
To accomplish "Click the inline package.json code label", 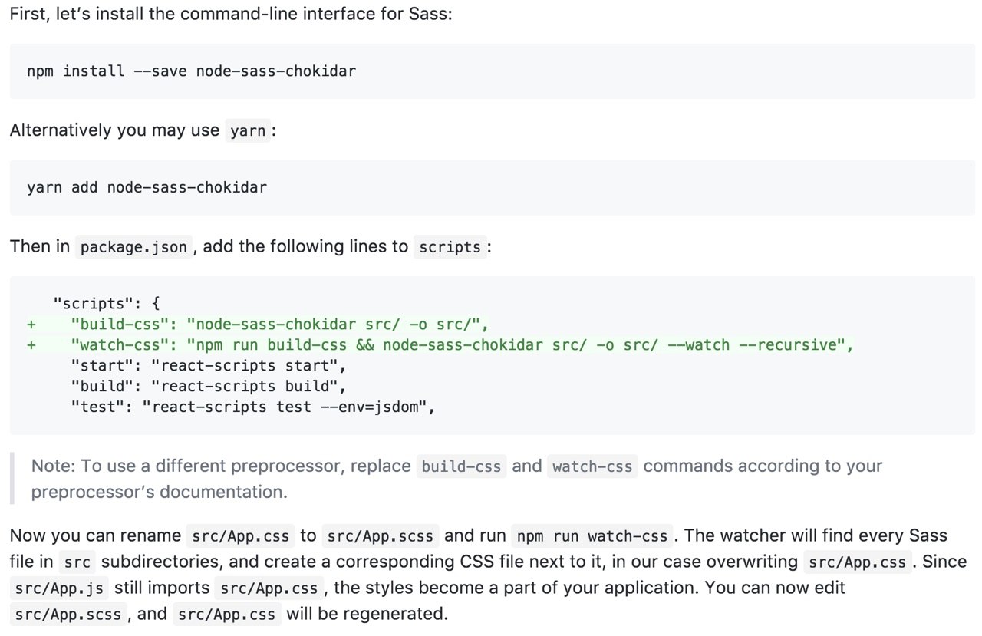I will (133, 247).
